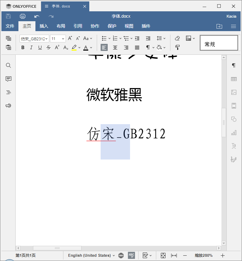This screenshot has width=242, height=261.
Task: Zoom out with minus button
Action: [185, 255]
